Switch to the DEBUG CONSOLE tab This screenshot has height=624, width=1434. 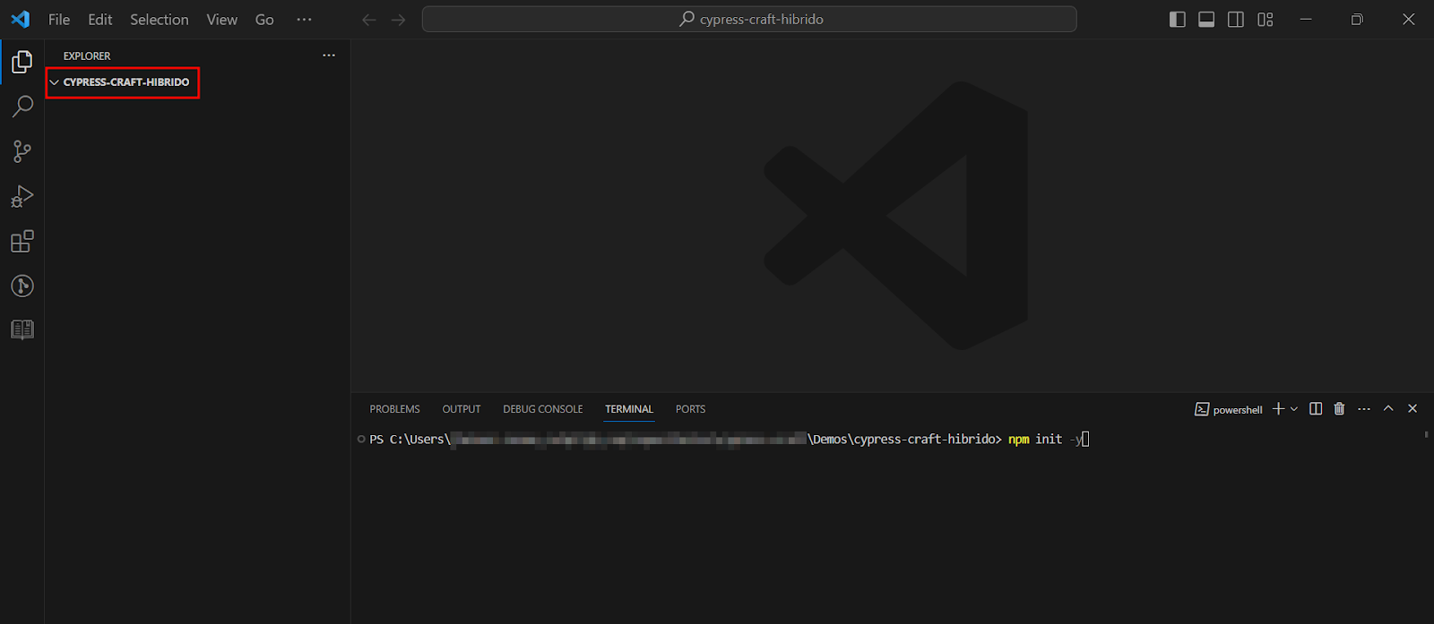tap(543, 409)
